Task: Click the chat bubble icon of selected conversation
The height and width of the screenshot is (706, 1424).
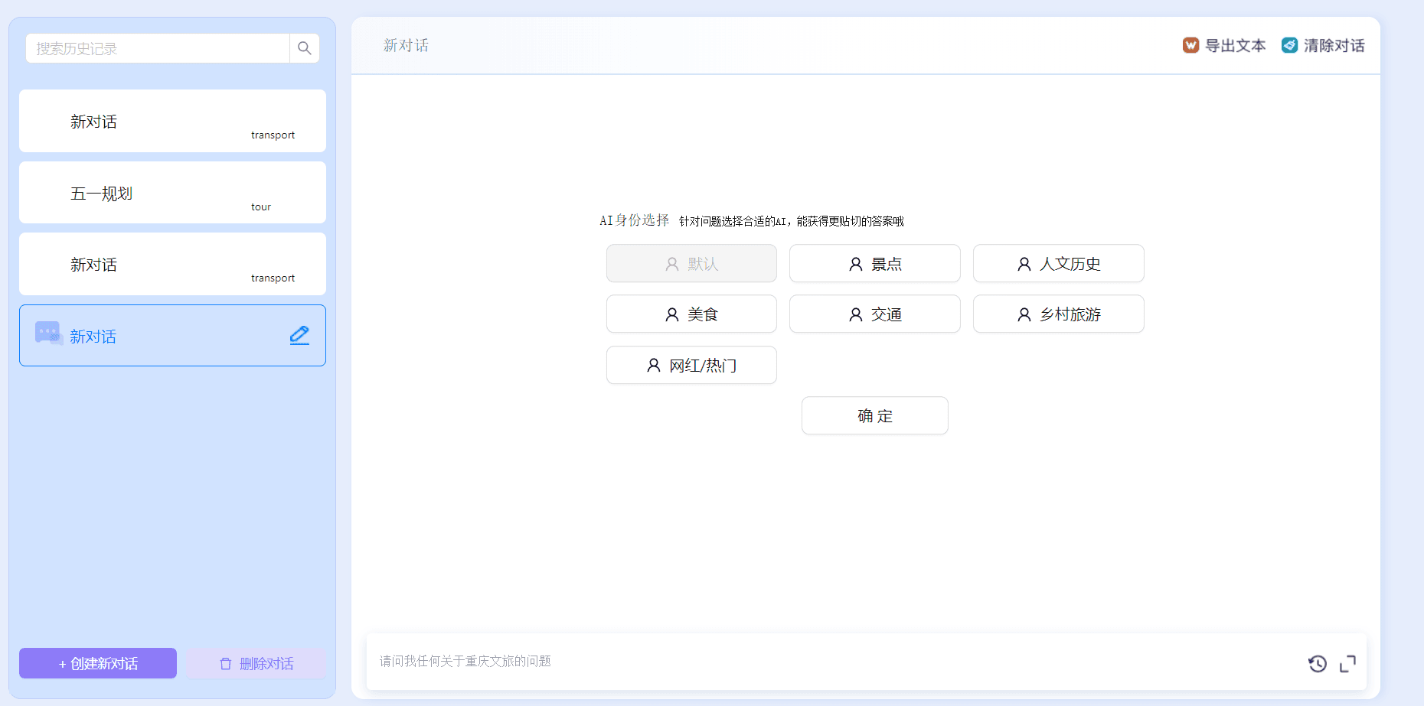Action: point(48,333)
